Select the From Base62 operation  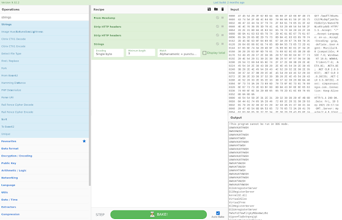point(44,75)
